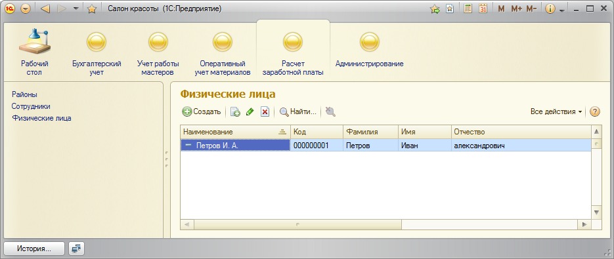This screenshot has height=259, width=614.
Task: Click the История button
Action: [34, 249]
